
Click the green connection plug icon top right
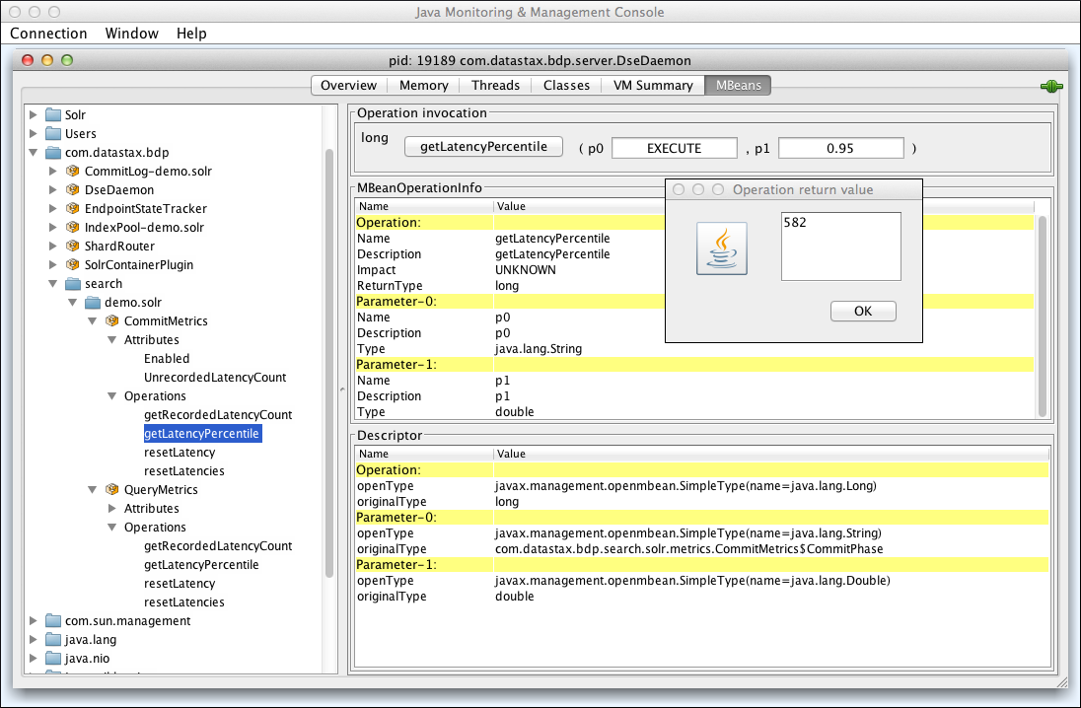pos(1051,85)
